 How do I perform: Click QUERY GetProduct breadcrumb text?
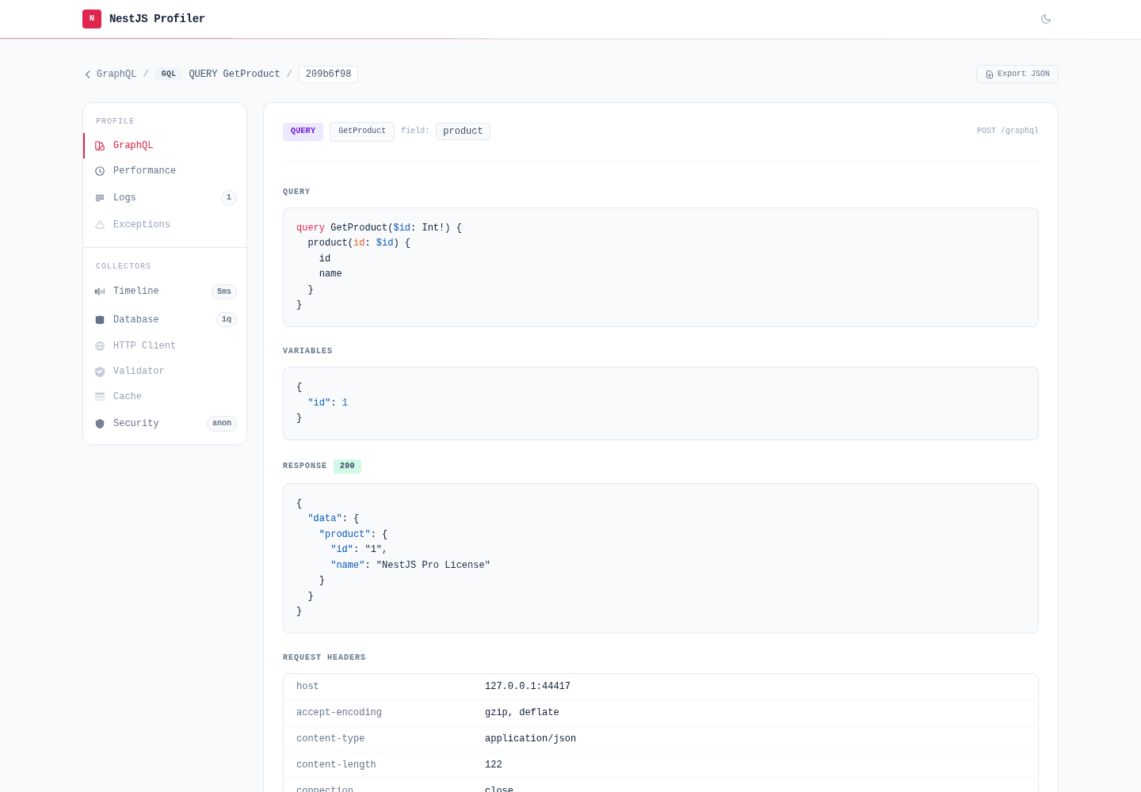[x=235, y=74]
